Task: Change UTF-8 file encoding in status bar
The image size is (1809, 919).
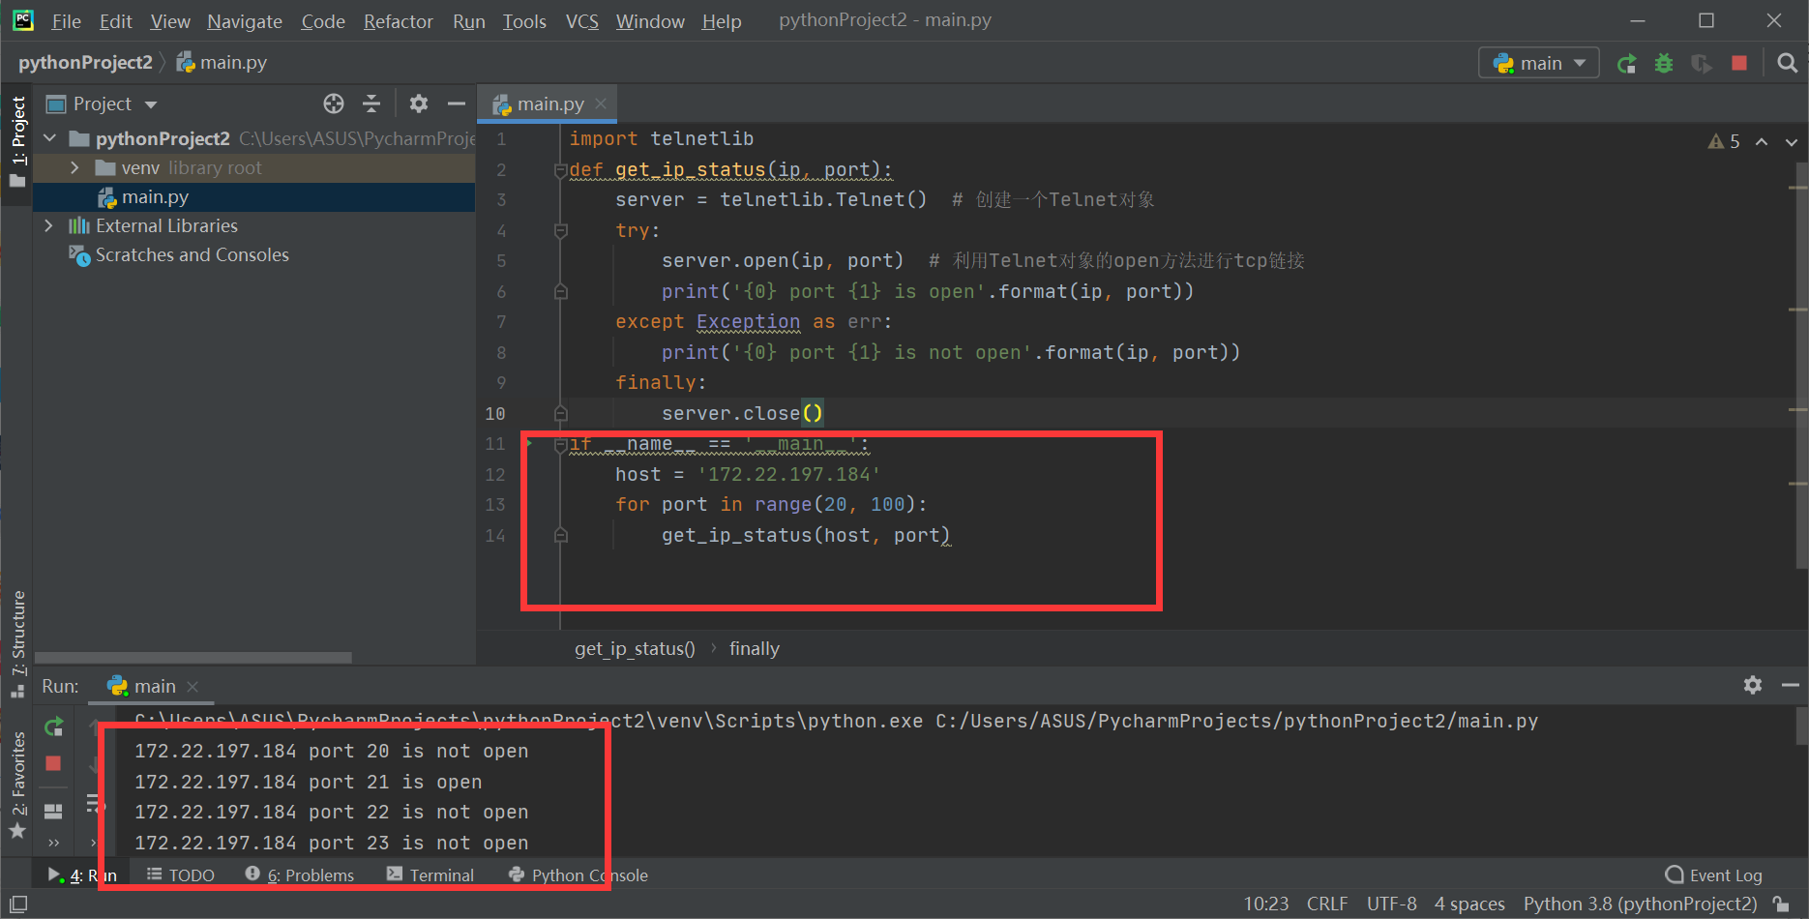Action: [x=1391, y=904]
